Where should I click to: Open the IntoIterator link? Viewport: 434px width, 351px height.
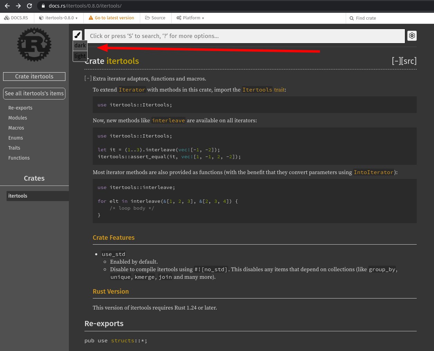(x=373, y=172)
